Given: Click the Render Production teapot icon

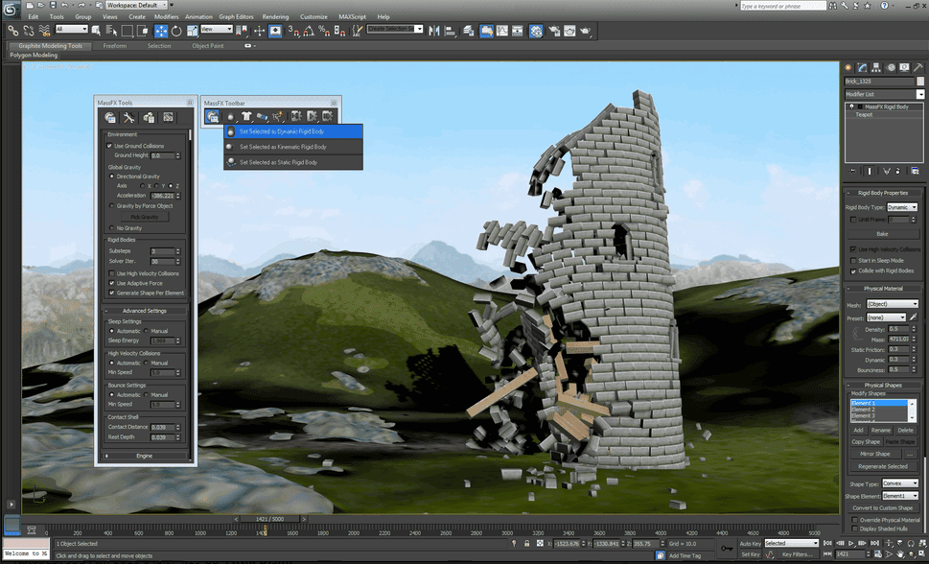Looking at the screenshot, I should pos(585,31).
